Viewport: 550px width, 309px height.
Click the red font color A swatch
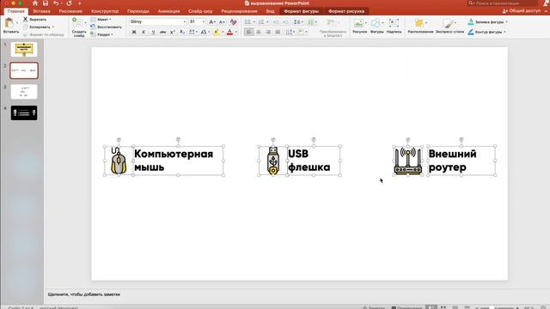229,33
